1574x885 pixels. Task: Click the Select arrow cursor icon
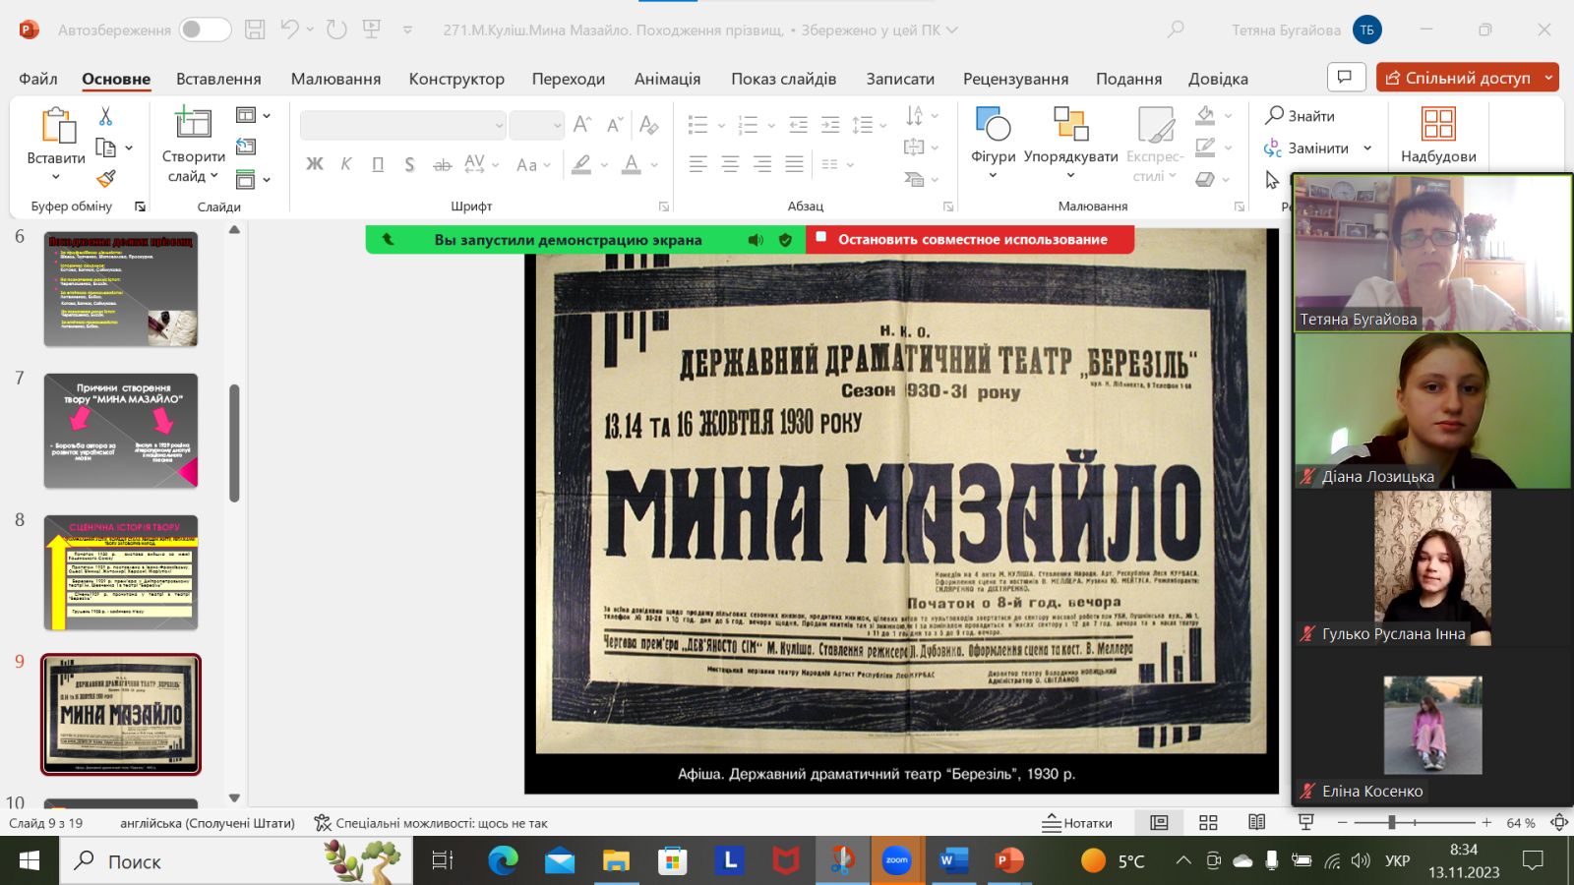[x=1273, y=180]
